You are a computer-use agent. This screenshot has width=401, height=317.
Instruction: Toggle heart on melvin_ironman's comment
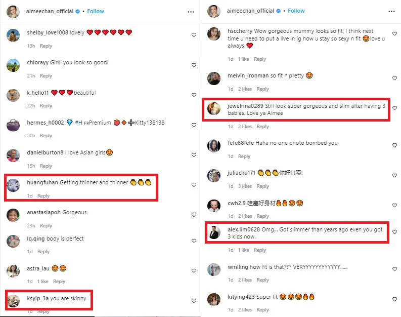395,78
